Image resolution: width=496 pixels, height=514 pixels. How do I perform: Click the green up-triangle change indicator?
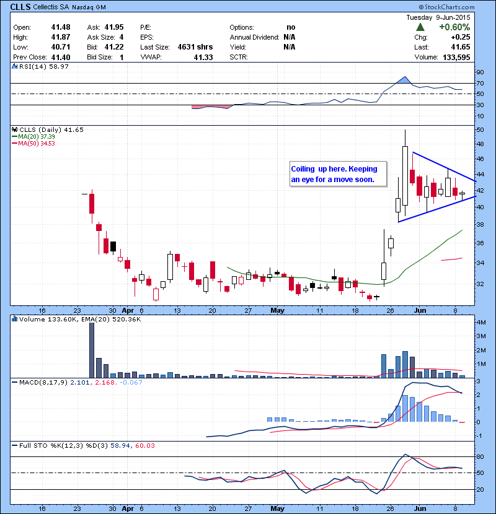coord(420,27)
